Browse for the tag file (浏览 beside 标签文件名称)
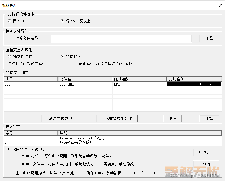 tap(209, 38)
